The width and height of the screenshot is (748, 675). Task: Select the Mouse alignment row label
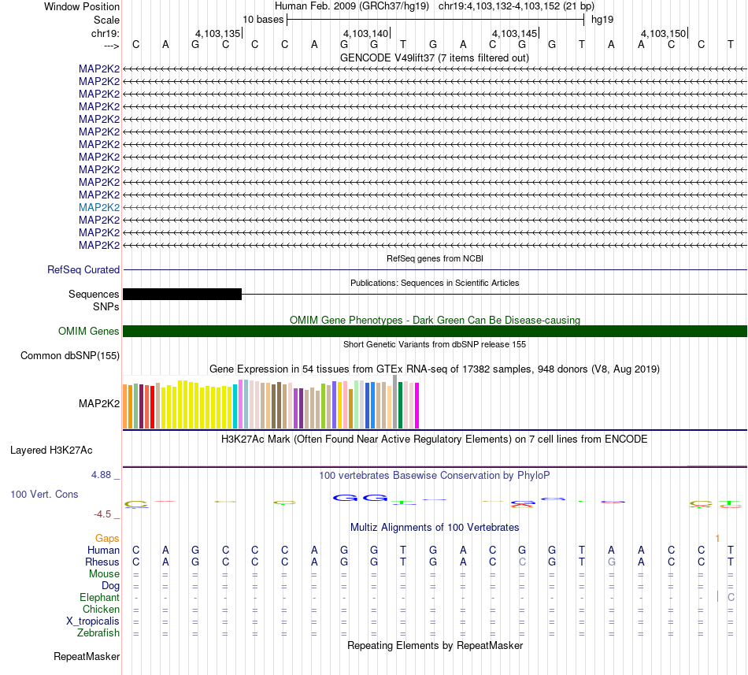tap(104, 574)
